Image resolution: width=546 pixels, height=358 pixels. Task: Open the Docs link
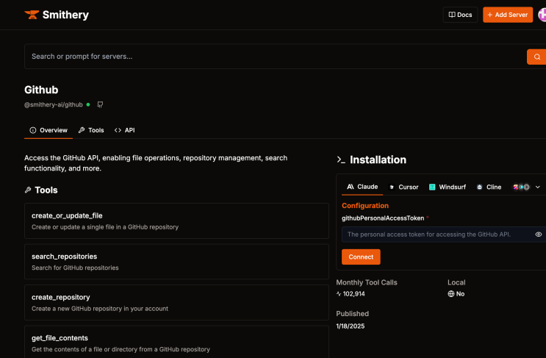460,15
